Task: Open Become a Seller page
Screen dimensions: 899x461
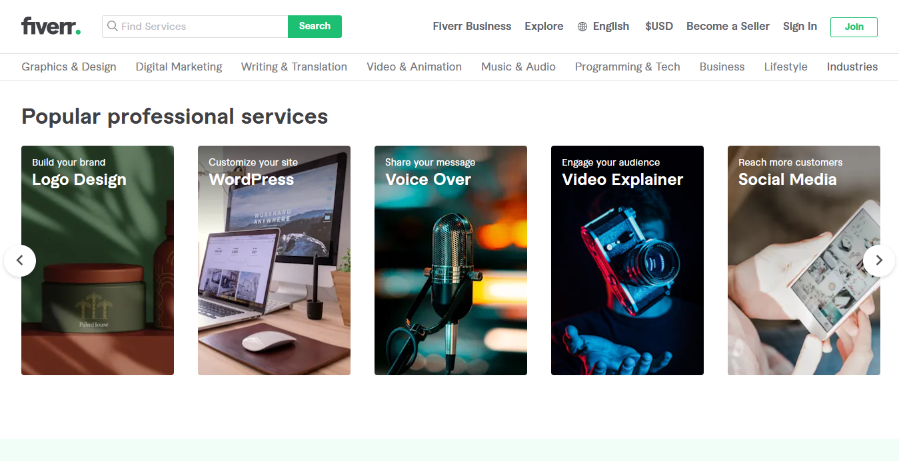Action: pos(728,27)
